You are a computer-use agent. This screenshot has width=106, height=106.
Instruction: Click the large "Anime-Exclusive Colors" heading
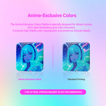[52, 16]
